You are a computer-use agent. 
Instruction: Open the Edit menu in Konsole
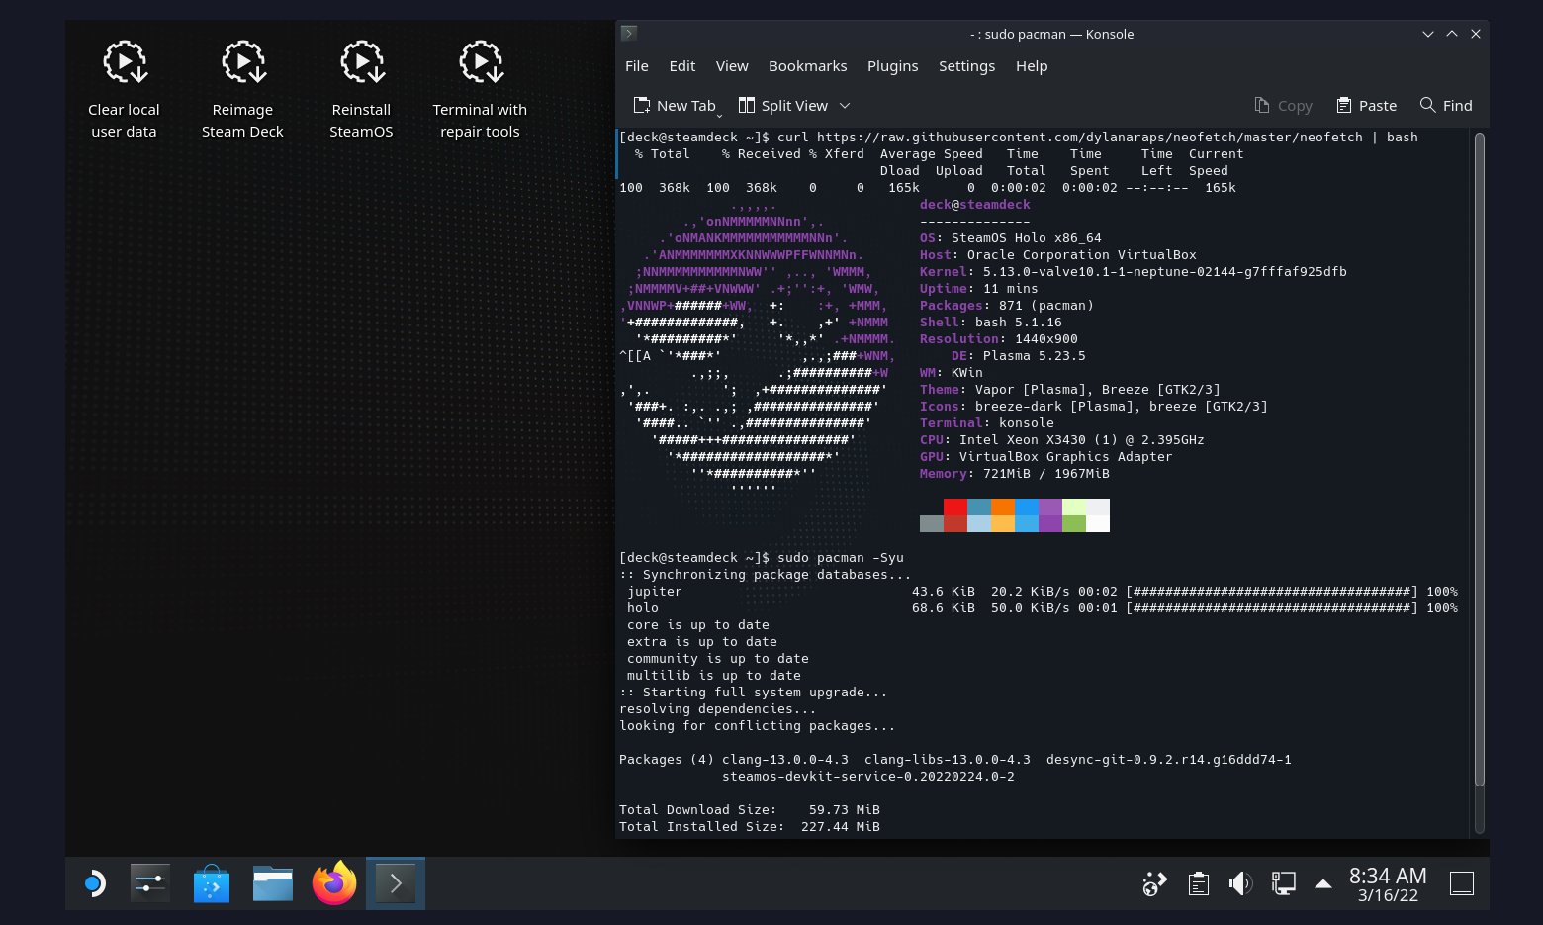[x=682, y=66]
